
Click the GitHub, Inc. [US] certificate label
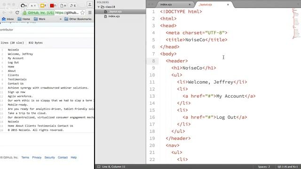41,13
